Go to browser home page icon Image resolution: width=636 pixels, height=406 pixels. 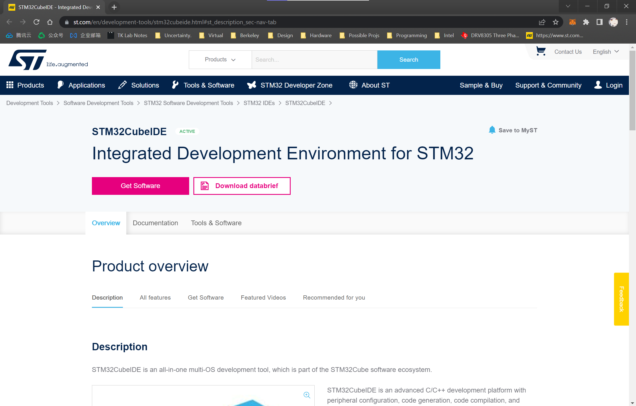tap(50, 22)
